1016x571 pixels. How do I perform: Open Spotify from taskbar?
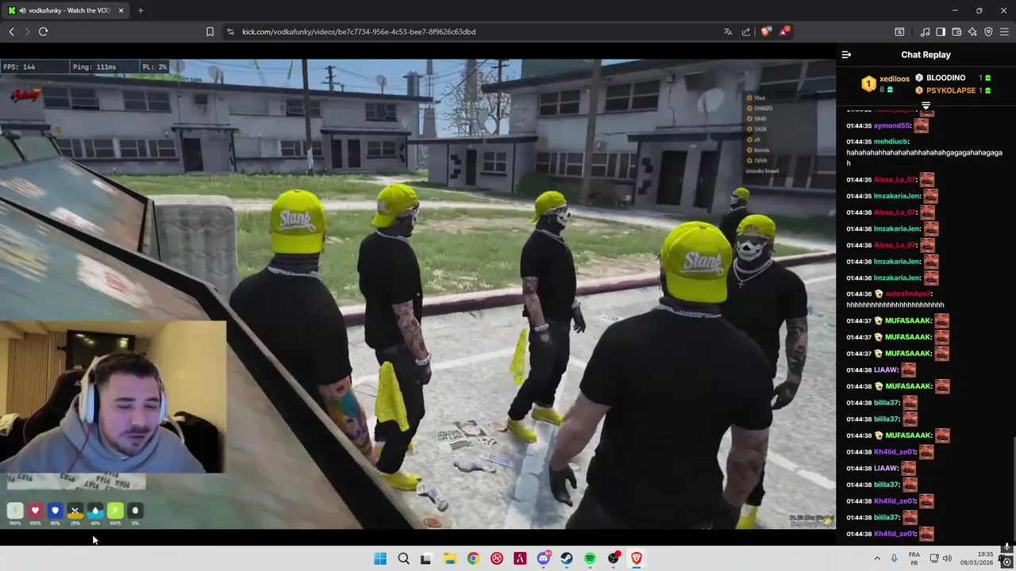(x=590, y=558)
